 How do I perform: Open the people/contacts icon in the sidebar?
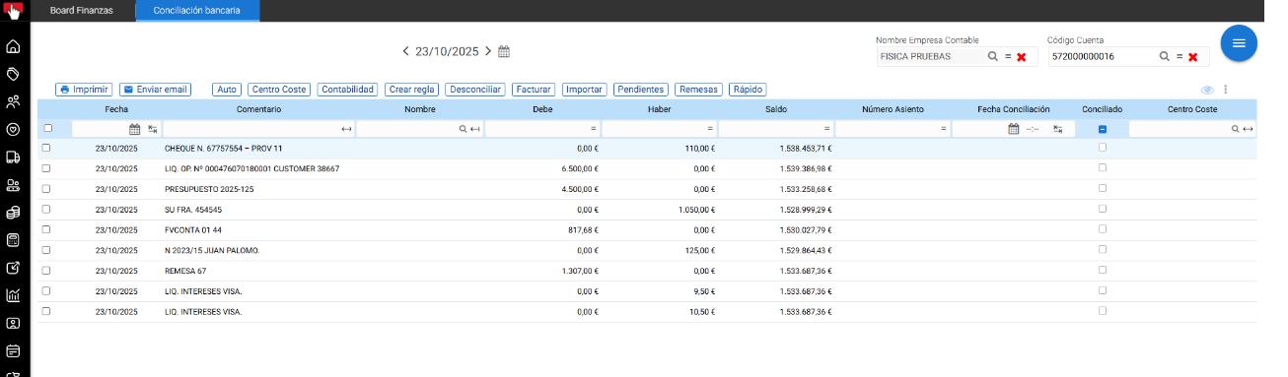pyautogui.click(x=13, y=101)
